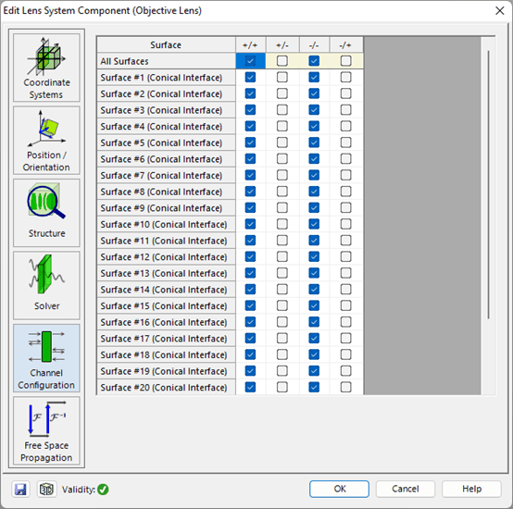
Task: Click the vertical scrollbar of the surface table
Action: click(x=489, y=185)
